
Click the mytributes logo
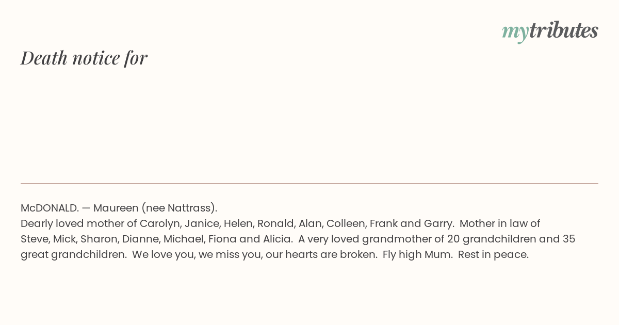tap(550, 31)
